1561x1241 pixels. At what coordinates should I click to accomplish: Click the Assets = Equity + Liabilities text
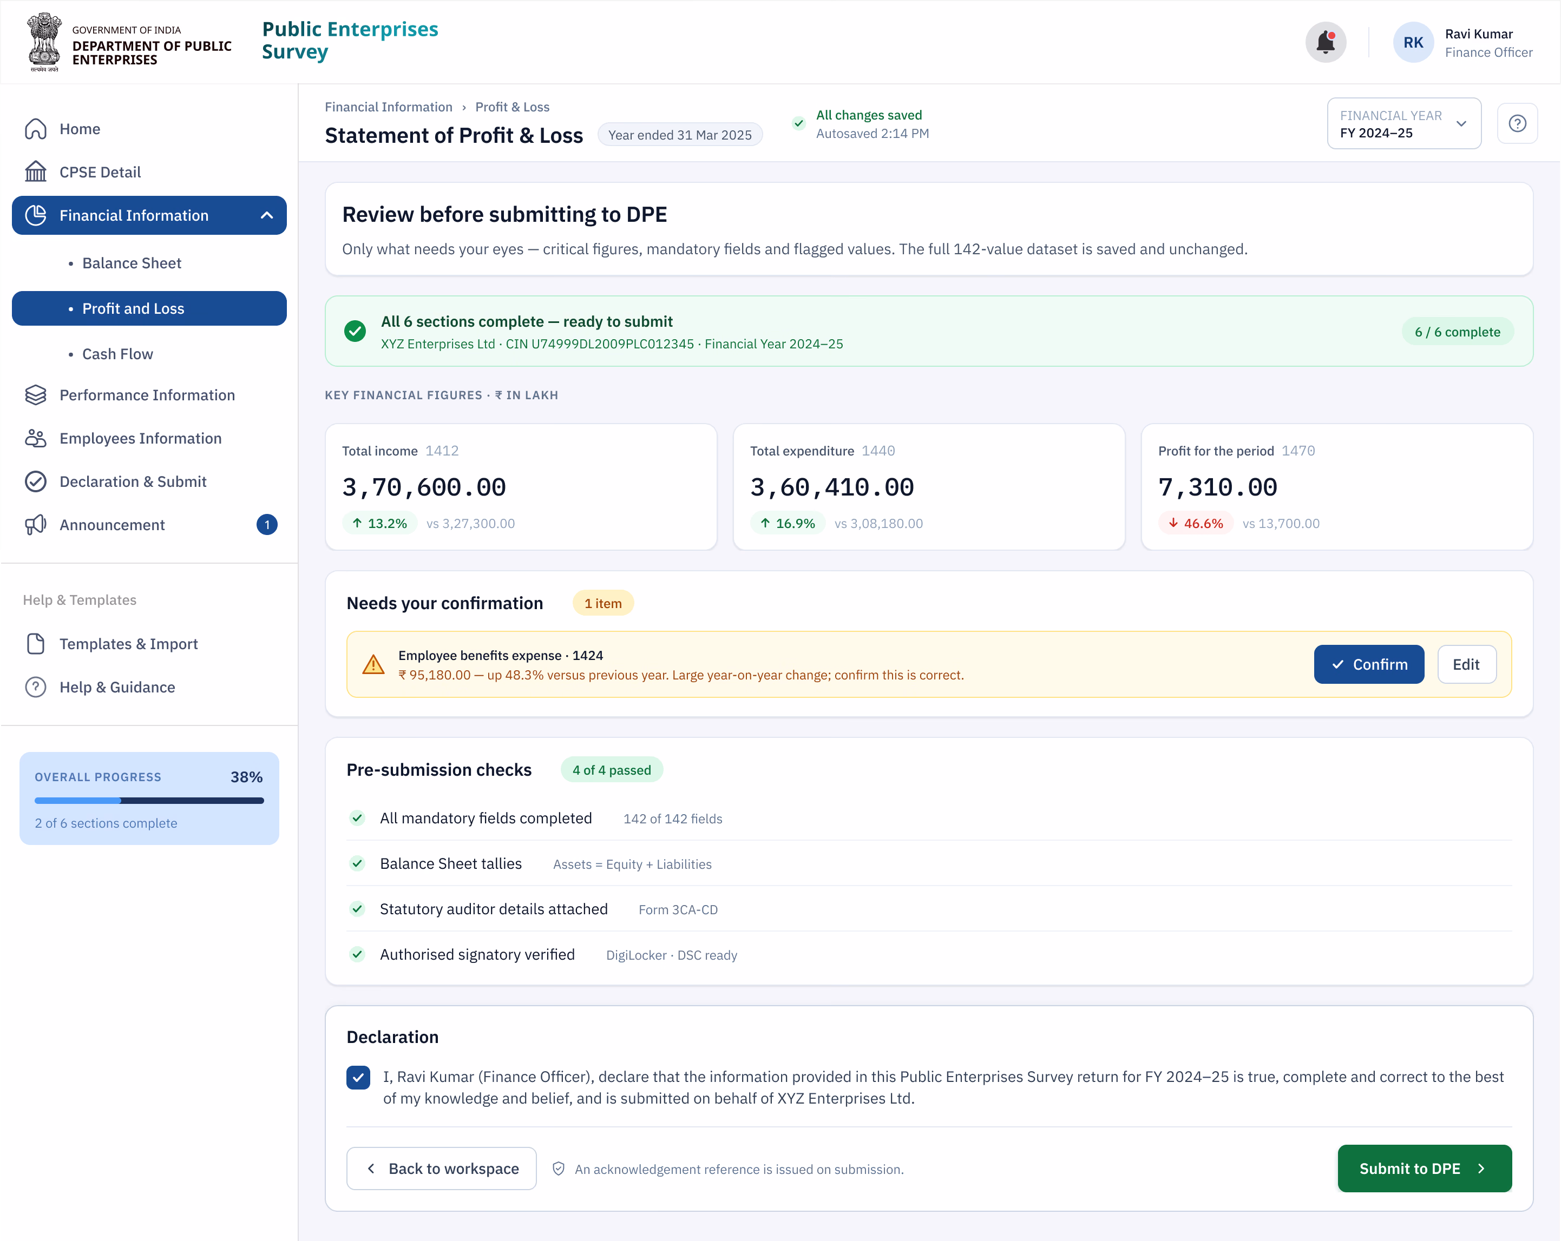[632, 864]
